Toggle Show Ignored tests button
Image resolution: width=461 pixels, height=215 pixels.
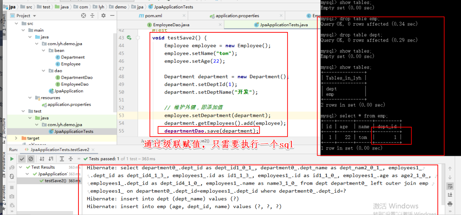(31, 159)
